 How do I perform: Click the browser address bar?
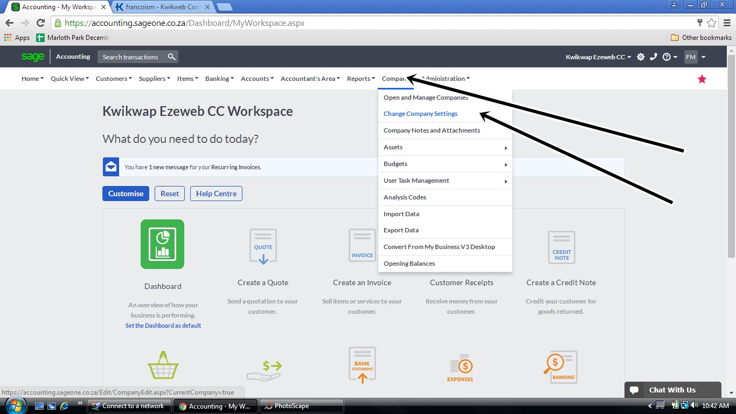pyautogui.click(x=372, y=23)
